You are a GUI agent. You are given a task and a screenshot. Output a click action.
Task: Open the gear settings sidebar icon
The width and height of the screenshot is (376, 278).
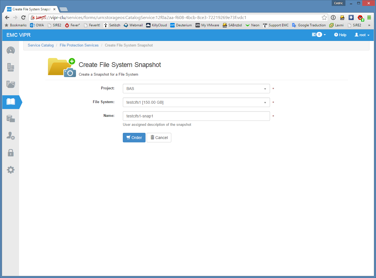coord(11,170)
